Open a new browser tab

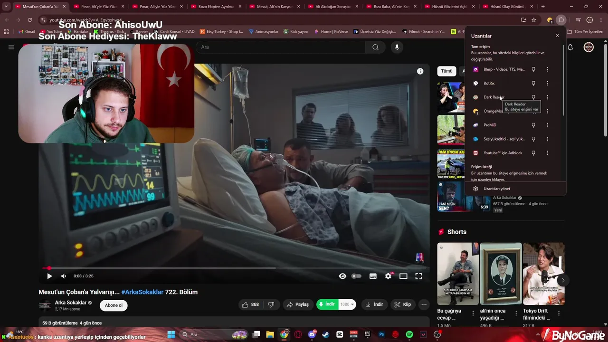(x=543, y=7)
